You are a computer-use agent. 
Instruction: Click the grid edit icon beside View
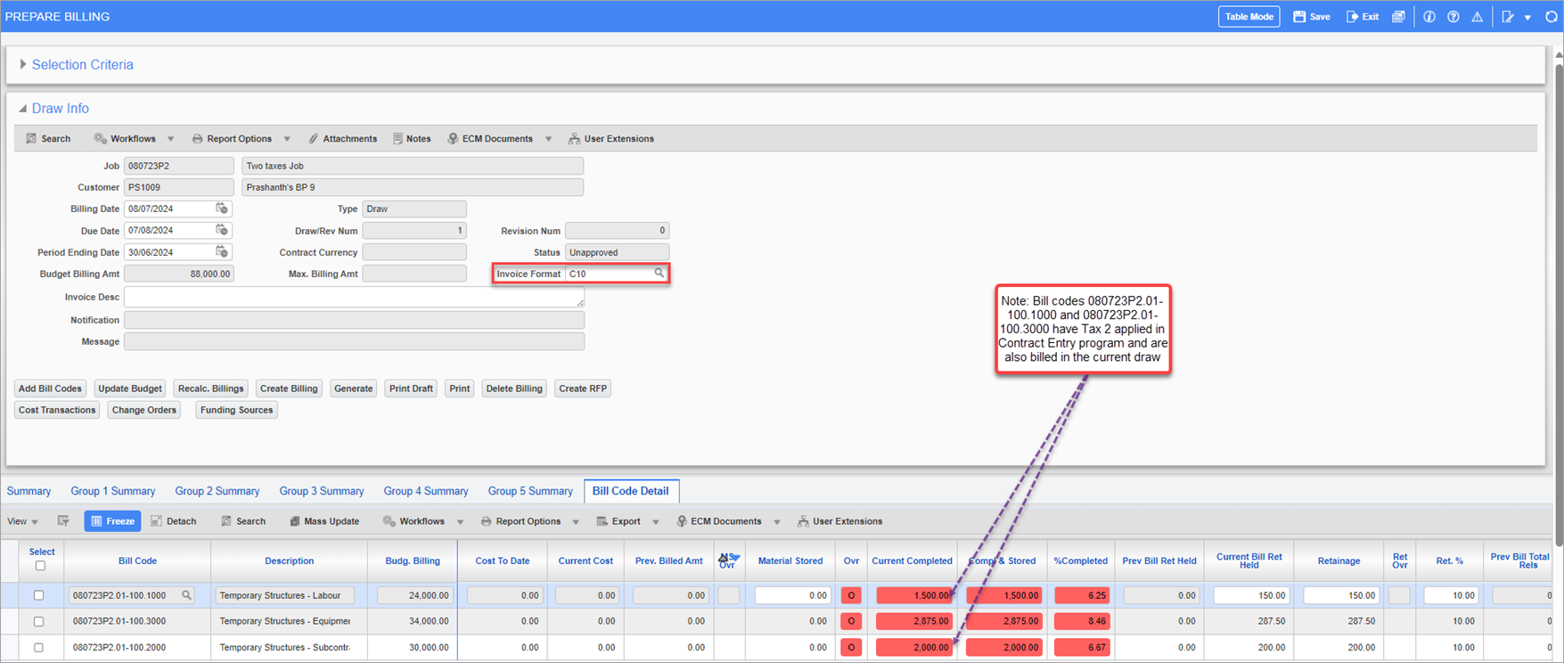(63, 521)
